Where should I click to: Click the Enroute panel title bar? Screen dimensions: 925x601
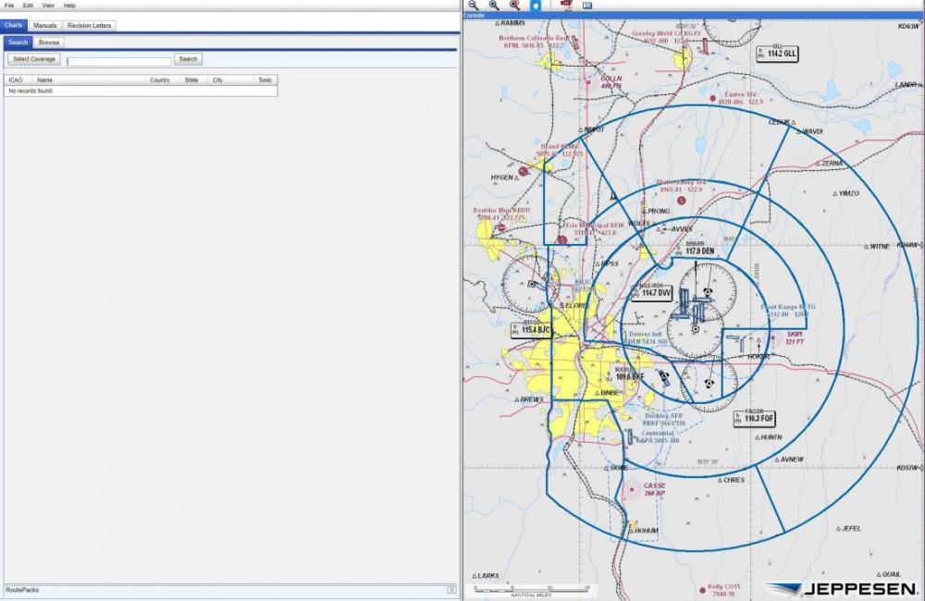[x=693, y=16]
